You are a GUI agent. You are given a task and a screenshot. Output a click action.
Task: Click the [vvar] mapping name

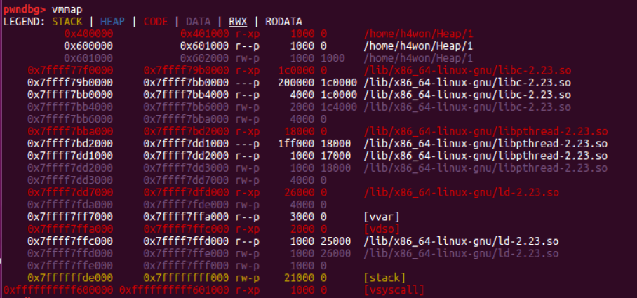point(382,217)
